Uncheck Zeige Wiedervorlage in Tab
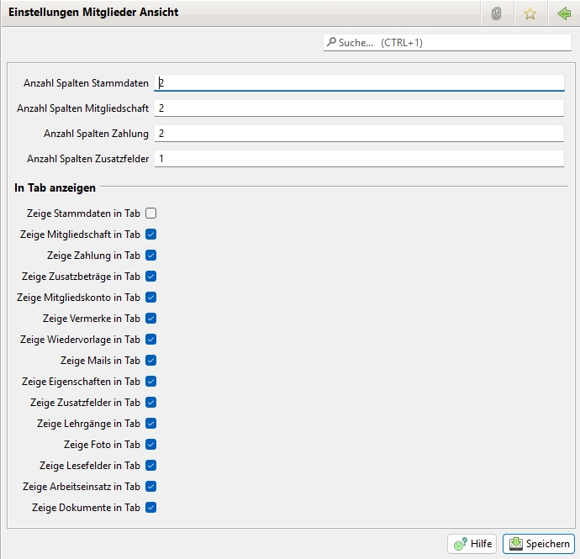 tap(151, 340)
